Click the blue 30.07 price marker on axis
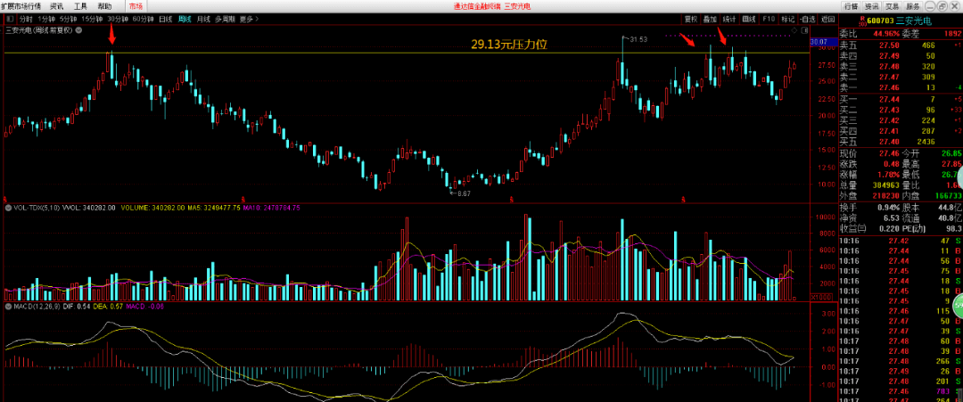Viewport: 963px width, 402px height. click(819, 42)
